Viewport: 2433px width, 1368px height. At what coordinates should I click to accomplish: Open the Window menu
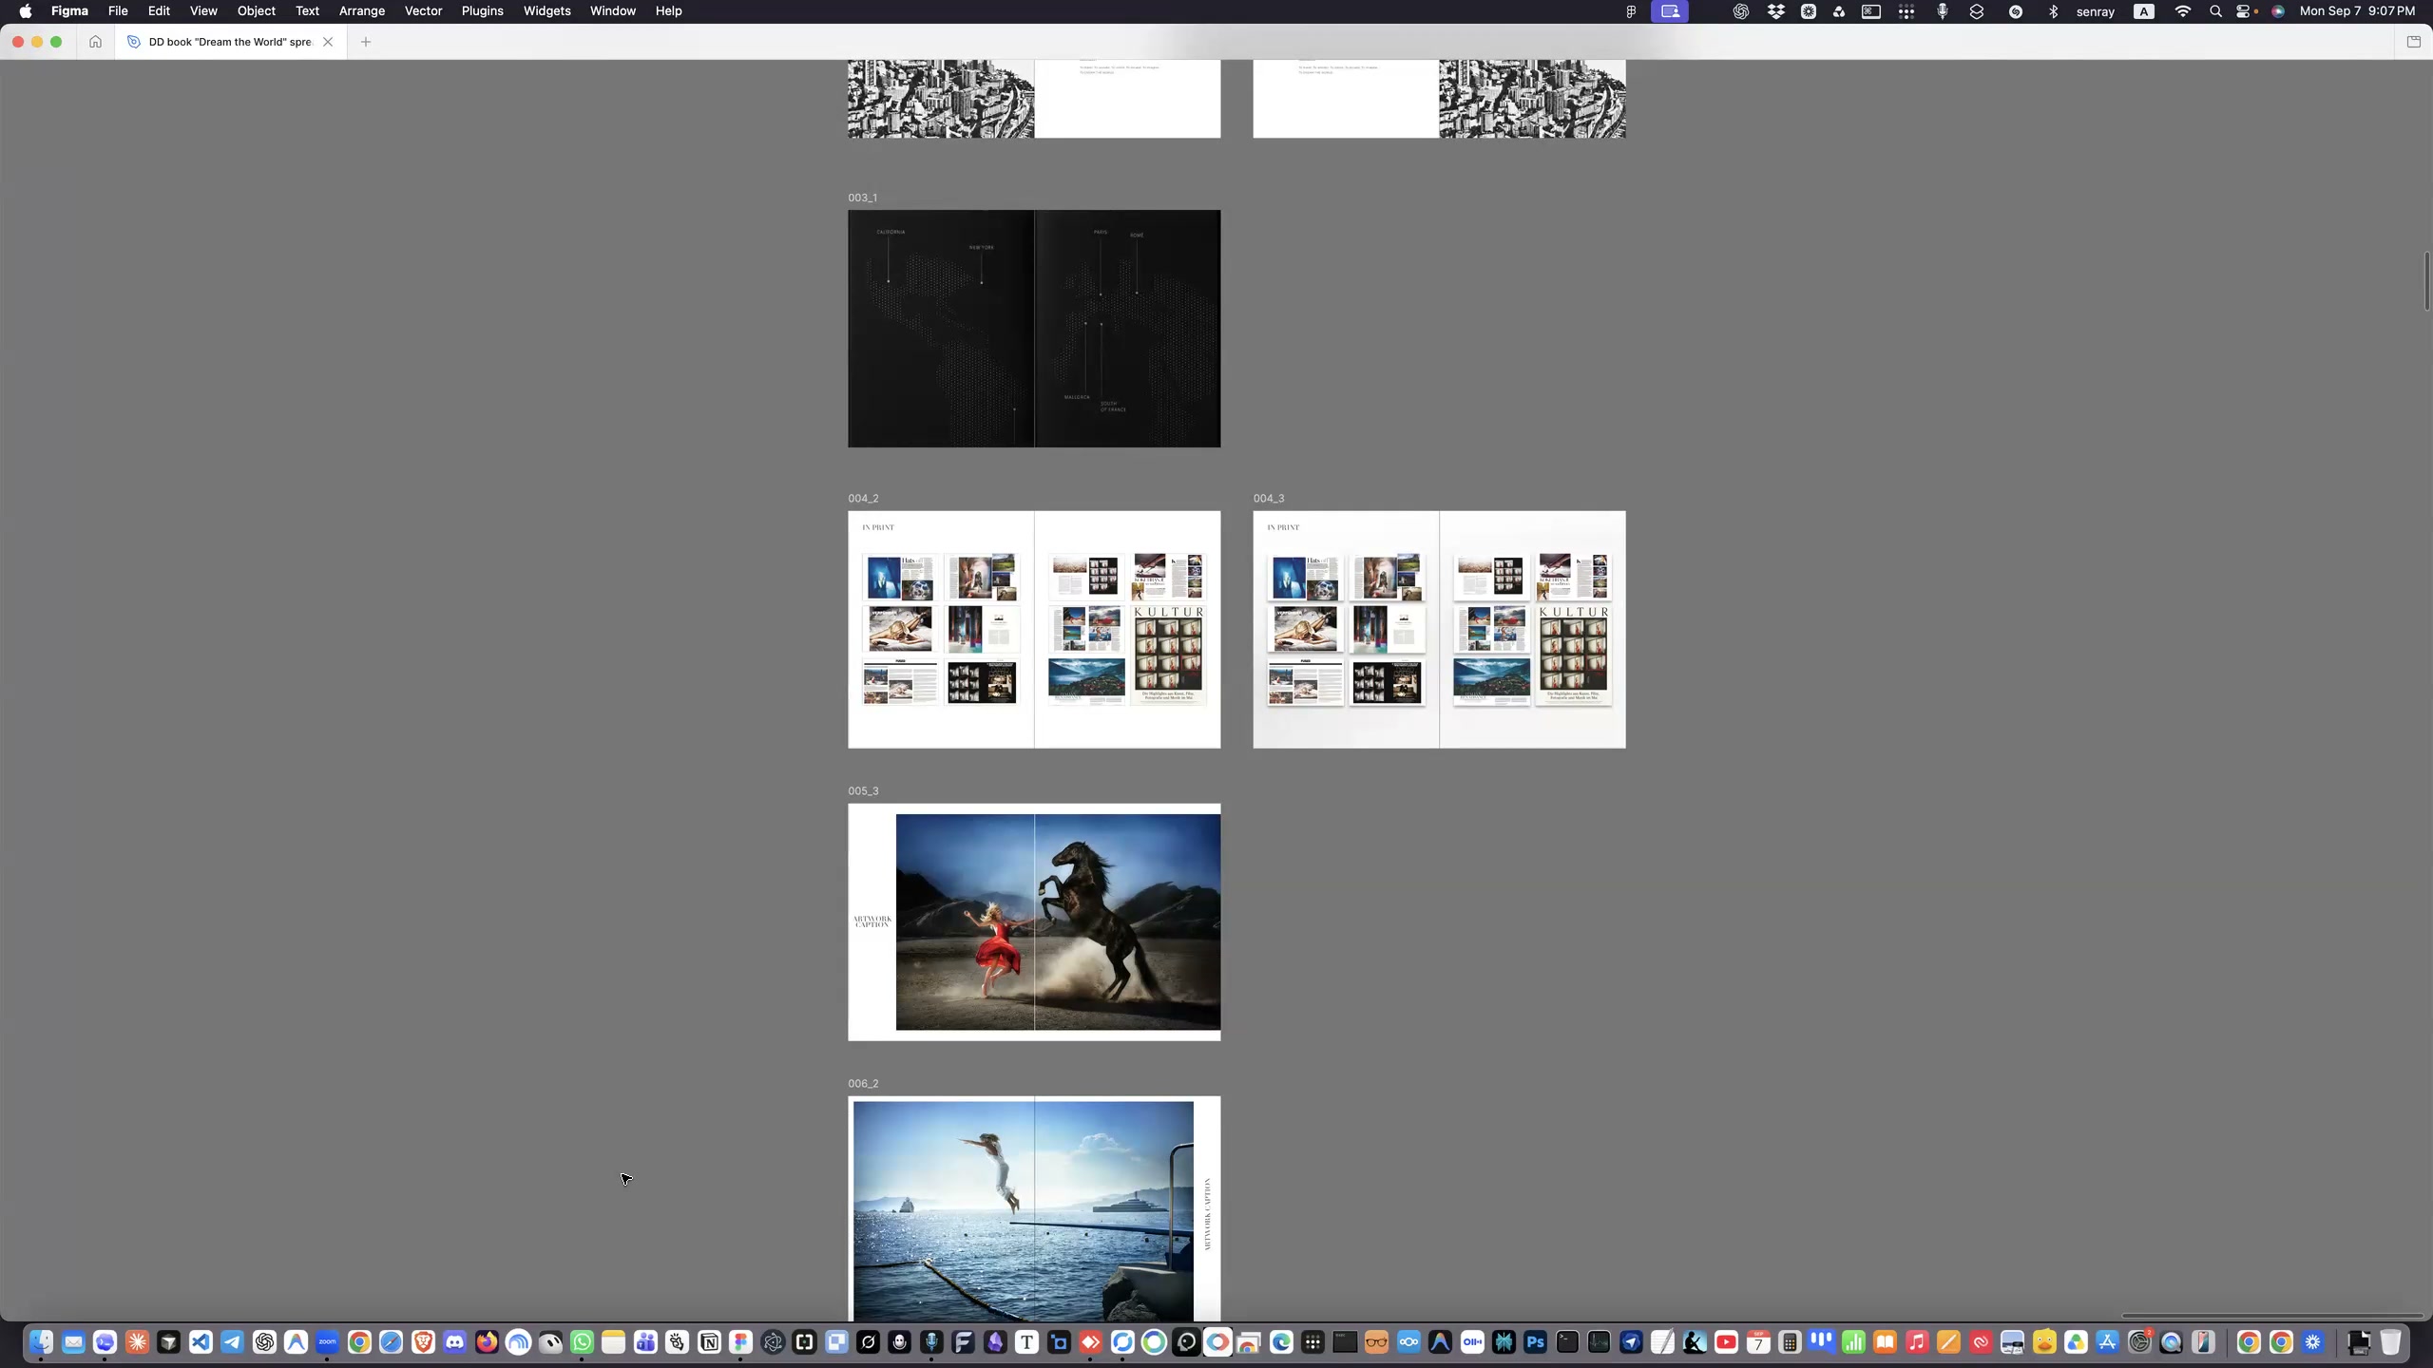[x=612, y=11]
